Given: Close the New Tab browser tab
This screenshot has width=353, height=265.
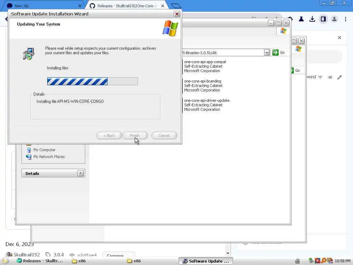Looking at the screenshot, I should (80, 6).
